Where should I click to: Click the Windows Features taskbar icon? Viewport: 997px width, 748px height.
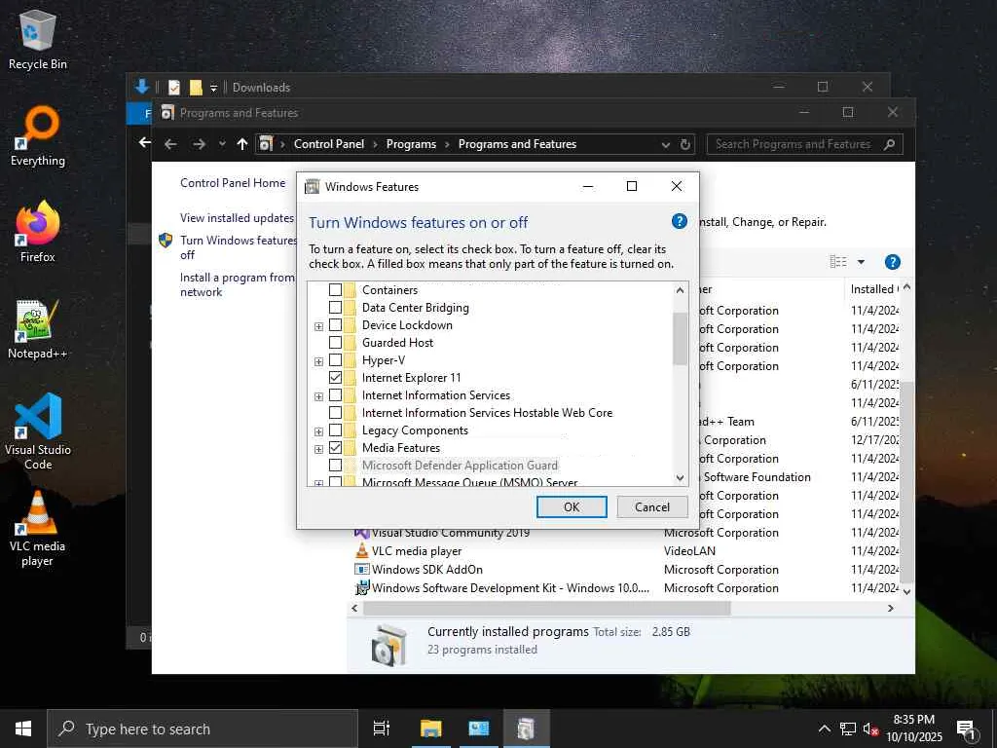pyautogui.click(x=526, y=729)
